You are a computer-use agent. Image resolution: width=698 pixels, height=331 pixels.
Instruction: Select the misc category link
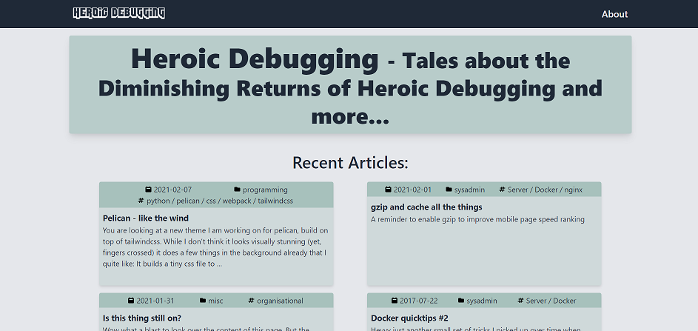click(216, 301)
